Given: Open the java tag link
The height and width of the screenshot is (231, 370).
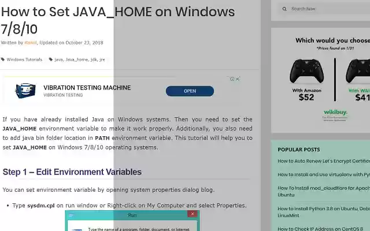Looking at the screenshot, I should click(x=59, y=59).
